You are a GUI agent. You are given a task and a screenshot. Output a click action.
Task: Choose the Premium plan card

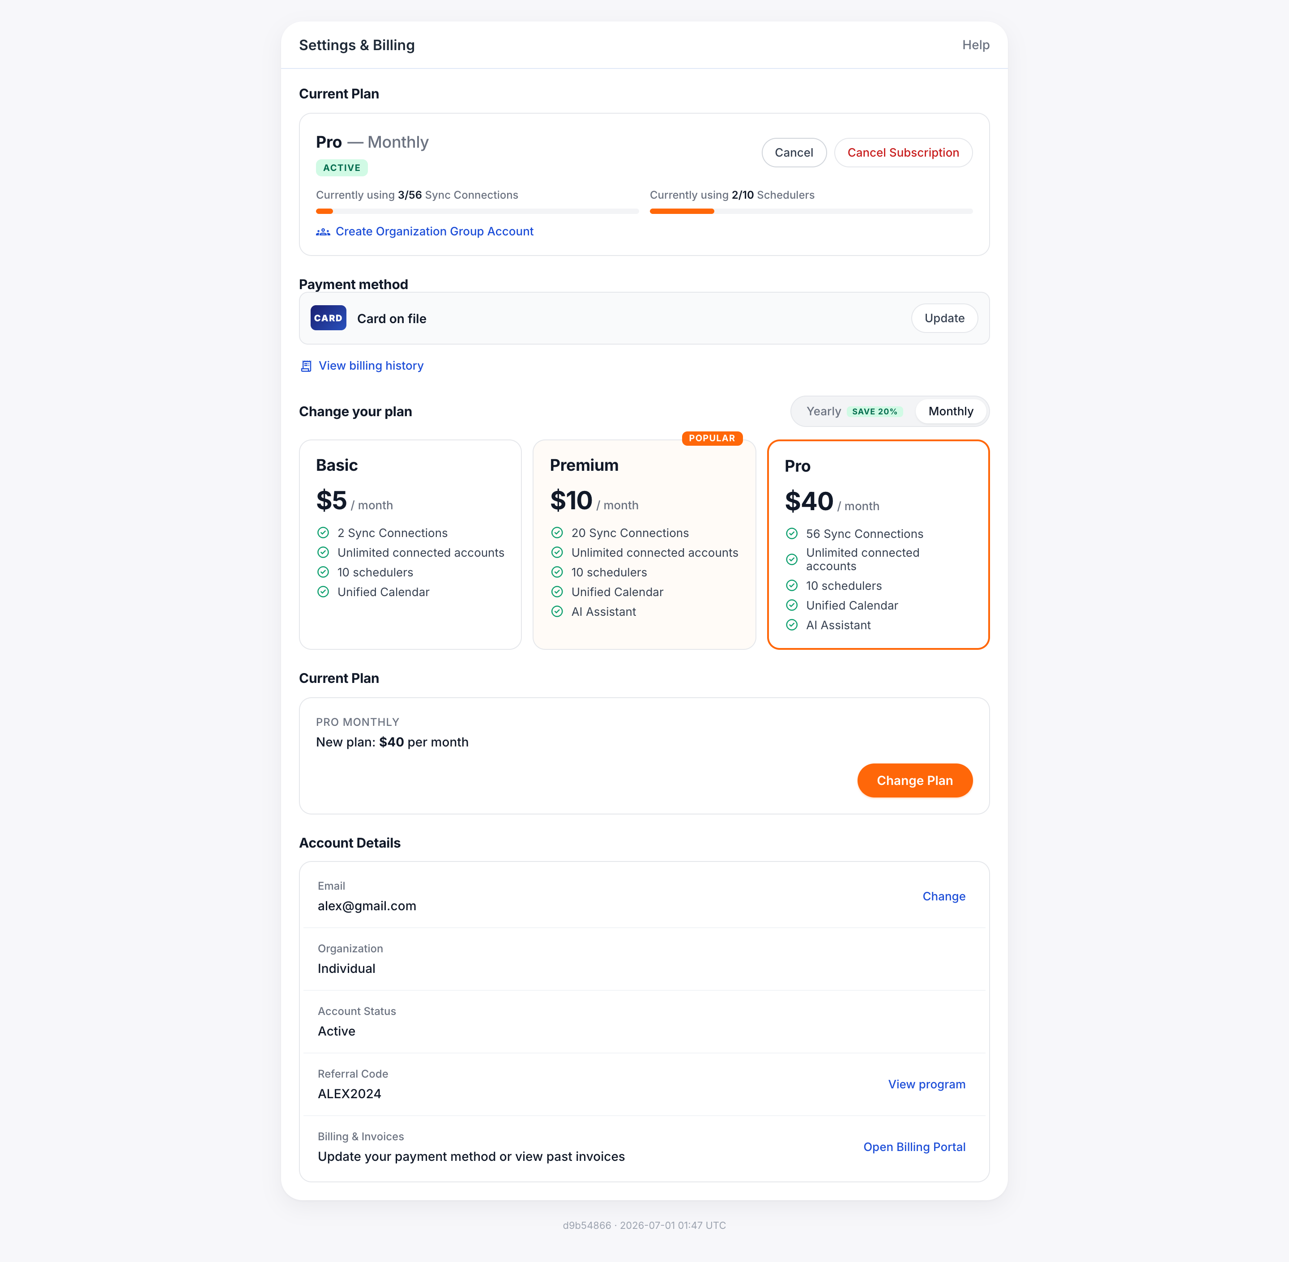pos(644,544)
